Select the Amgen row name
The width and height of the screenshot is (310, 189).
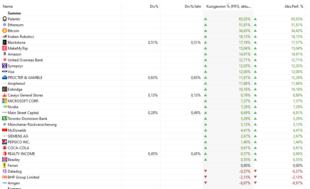click(x=14, y=183)
